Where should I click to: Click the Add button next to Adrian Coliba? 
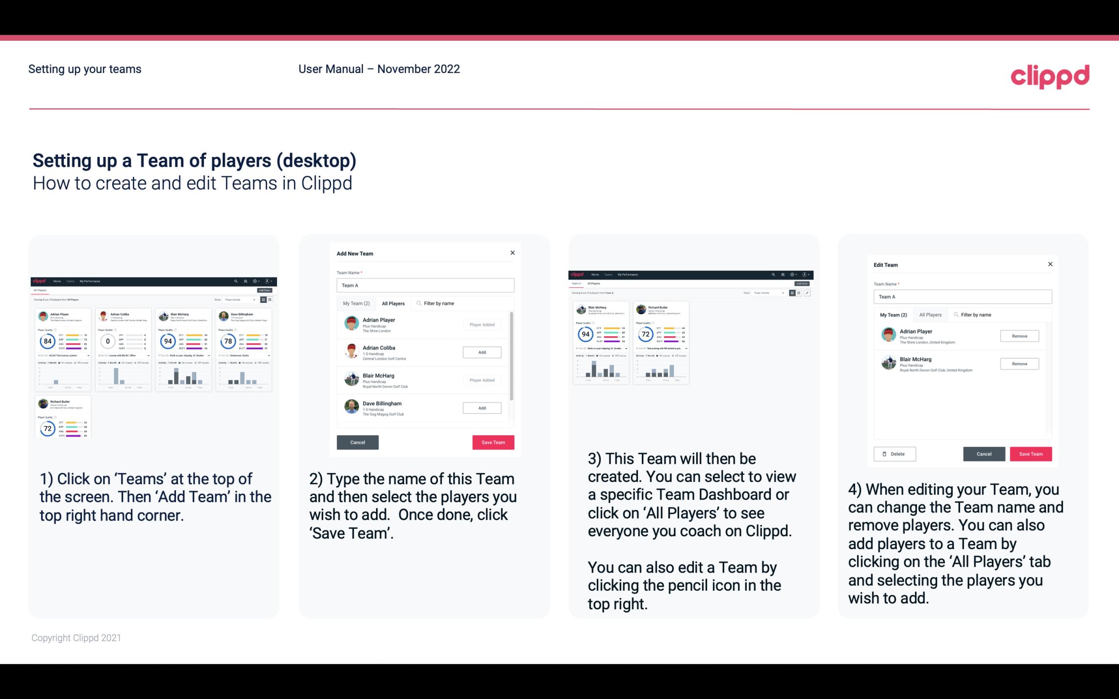coord(482,352)
